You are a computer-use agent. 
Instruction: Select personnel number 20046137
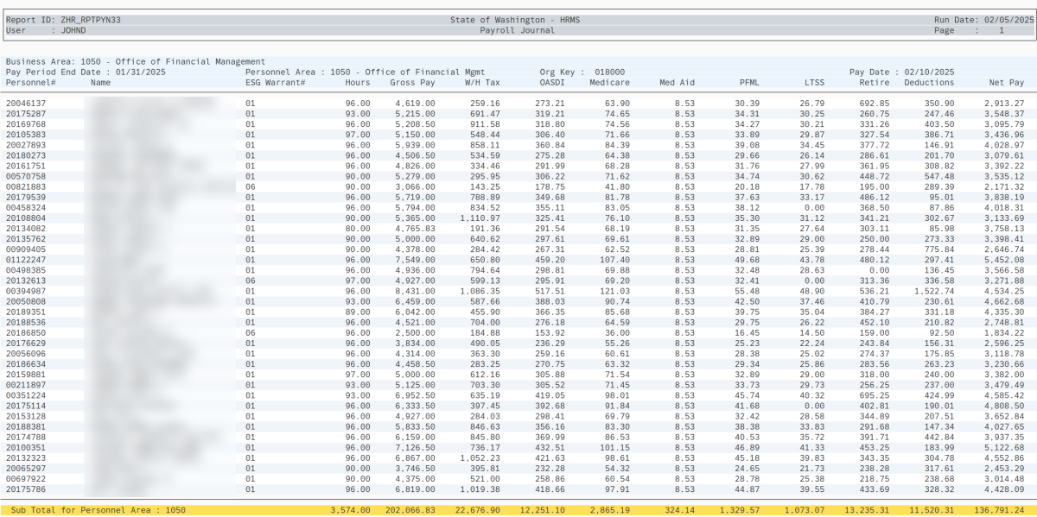[x=26, y=104]
